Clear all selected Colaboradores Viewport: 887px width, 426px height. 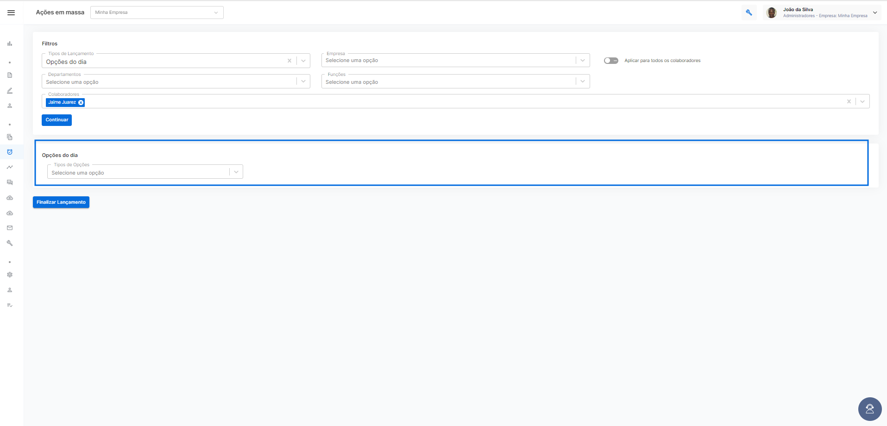[x=849, y=101]
